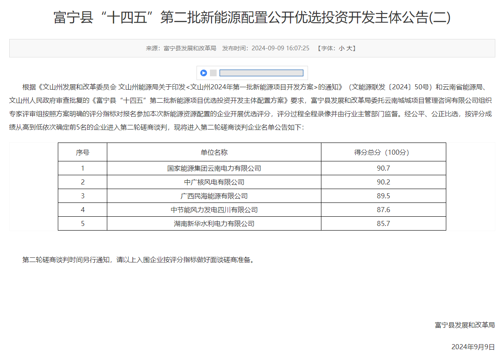Click the audio progress bar

pyautogui.click(x=261, y=73)
